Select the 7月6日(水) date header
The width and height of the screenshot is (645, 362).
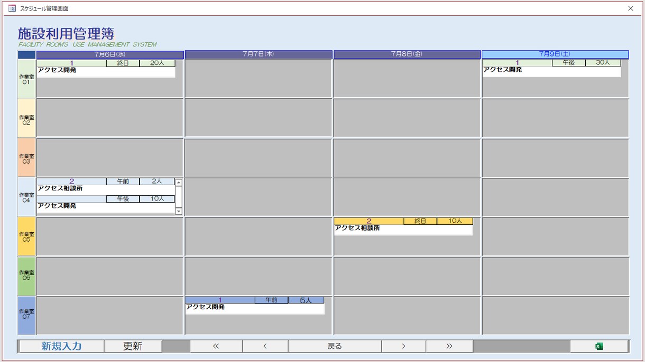110,54
